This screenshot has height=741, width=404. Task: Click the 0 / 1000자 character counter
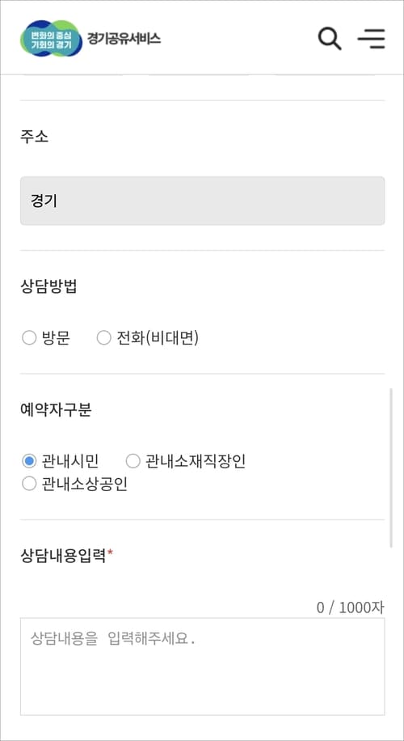(x=350, y=608)
